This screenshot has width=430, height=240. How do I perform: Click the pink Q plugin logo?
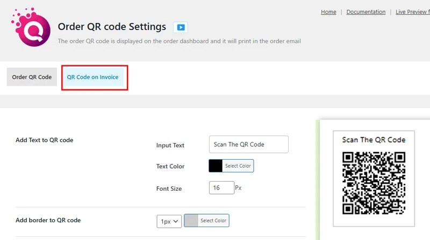31,27
